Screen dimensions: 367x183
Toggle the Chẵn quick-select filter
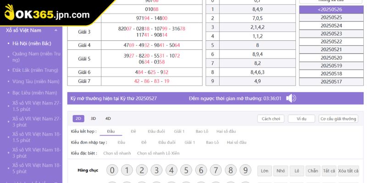tap(313, 171)
